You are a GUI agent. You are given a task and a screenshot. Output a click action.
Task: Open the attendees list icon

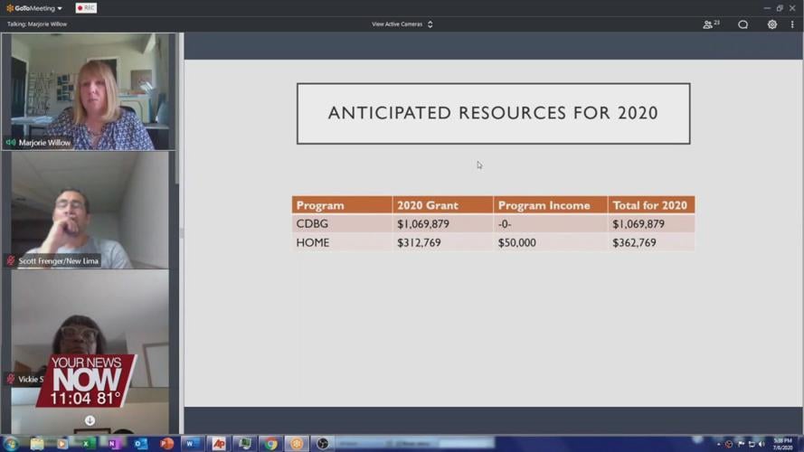point(711,24)
